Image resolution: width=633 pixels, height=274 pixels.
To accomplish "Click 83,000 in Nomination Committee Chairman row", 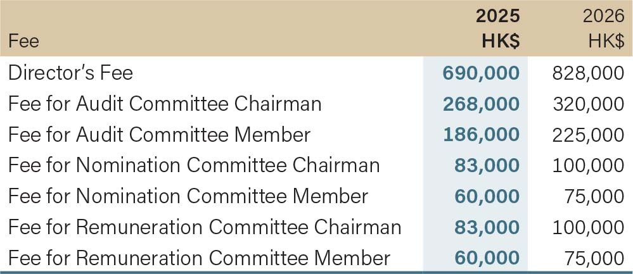I will pos(487,166).
